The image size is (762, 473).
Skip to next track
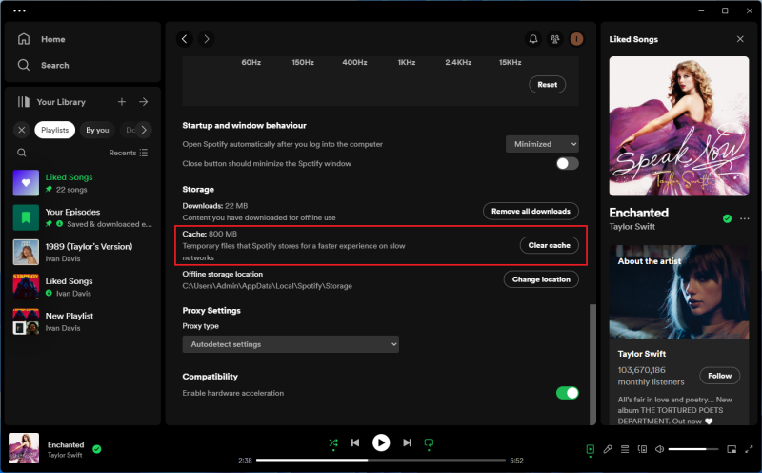coord(408,442)
